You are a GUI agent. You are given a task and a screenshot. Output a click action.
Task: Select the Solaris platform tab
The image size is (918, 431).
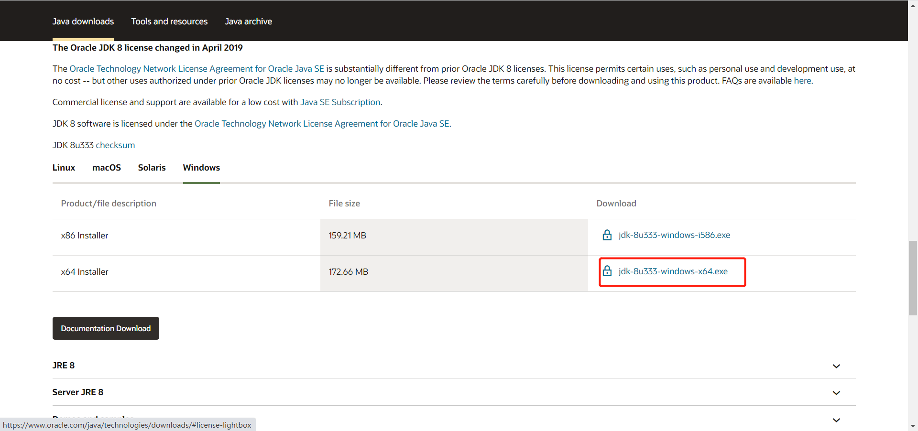(152, 168)
